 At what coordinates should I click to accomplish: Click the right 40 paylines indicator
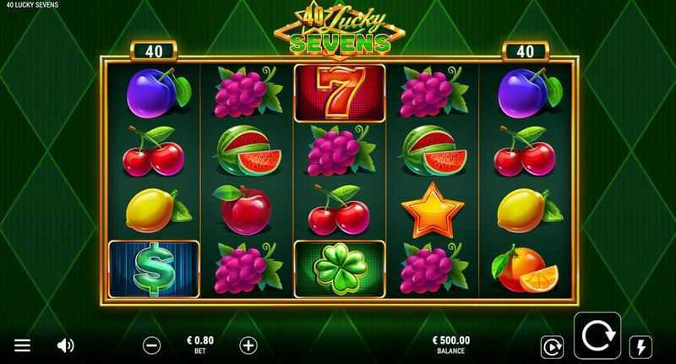(525, 52)
